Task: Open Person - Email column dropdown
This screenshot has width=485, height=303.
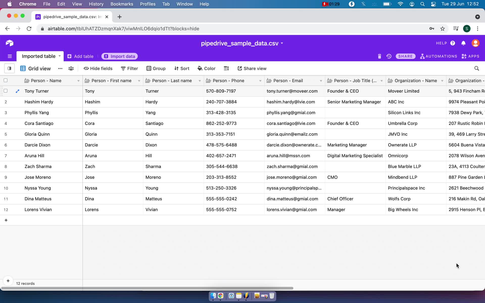Action: tap(321, 81)
